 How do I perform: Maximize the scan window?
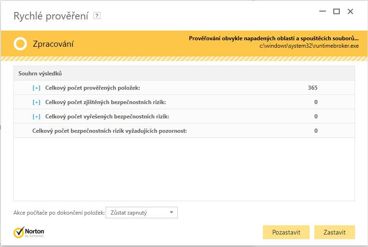point(337,11)
